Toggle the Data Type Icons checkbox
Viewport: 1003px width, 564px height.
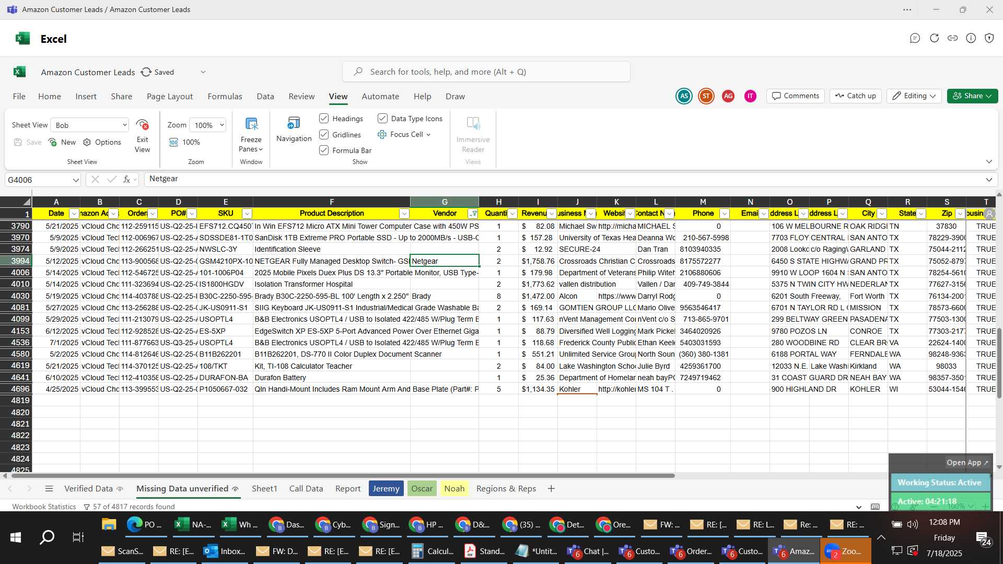point(382,119)
